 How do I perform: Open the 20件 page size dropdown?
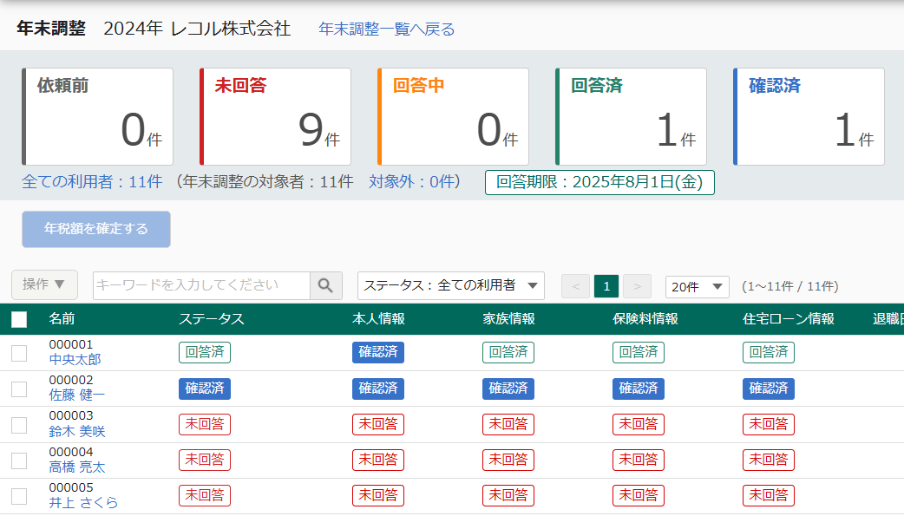697,284
